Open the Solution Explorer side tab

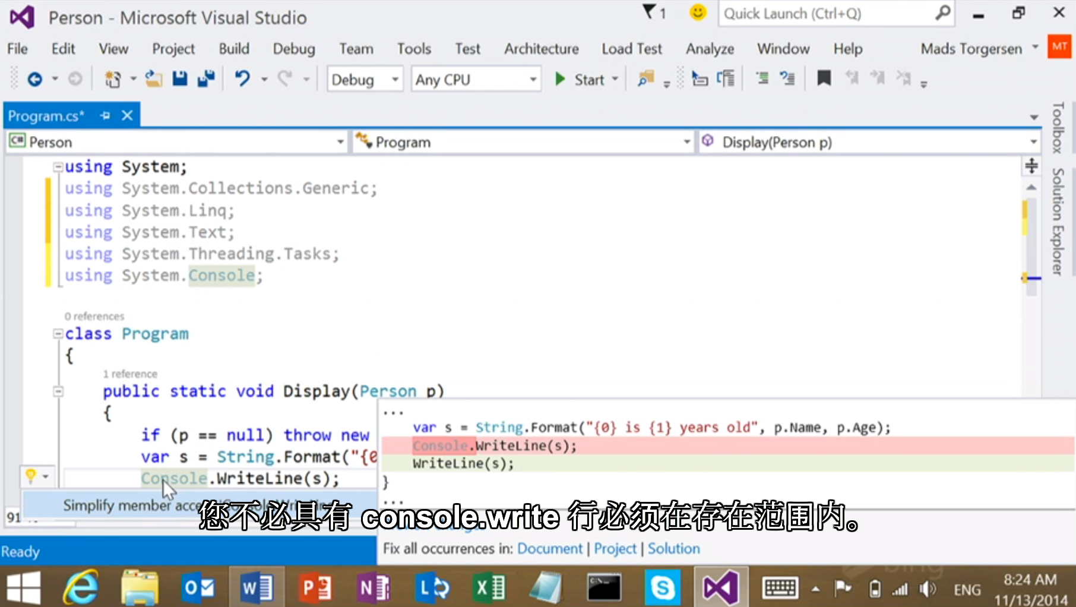coord(1058,222)
